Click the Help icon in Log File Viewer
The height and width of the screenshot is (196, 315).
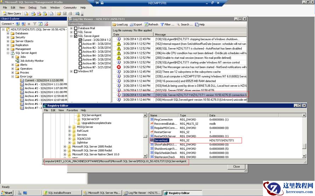coord(197,25)
